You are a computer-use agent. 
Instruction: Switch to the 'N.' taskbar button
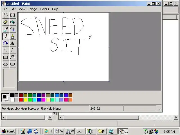pos(49,131)
